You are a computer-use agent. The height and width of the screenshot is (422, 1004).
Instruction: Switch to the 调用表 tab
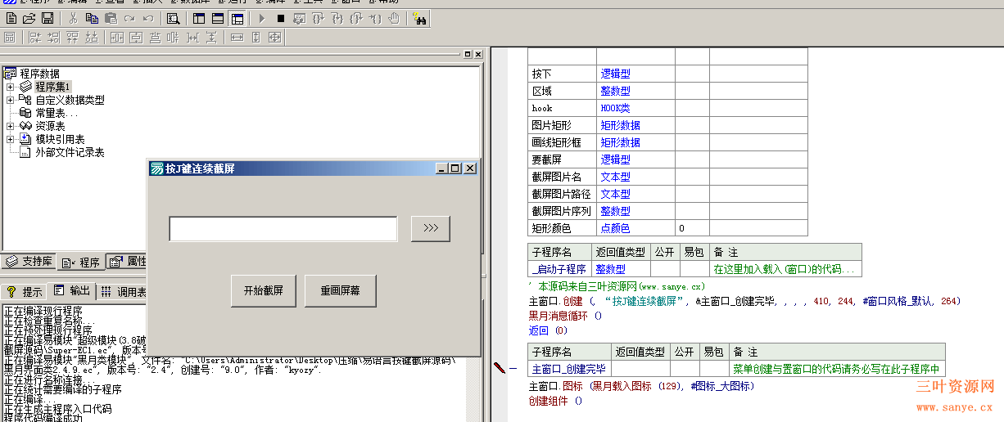(x=123, y=291)
